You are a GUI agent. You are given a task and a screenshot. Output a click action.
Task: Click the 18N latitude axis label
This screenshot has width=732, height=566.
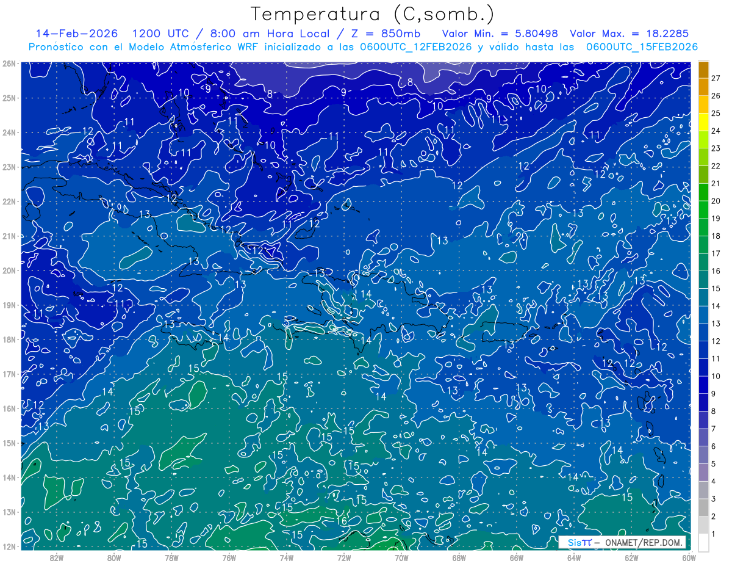coord(9,339)
